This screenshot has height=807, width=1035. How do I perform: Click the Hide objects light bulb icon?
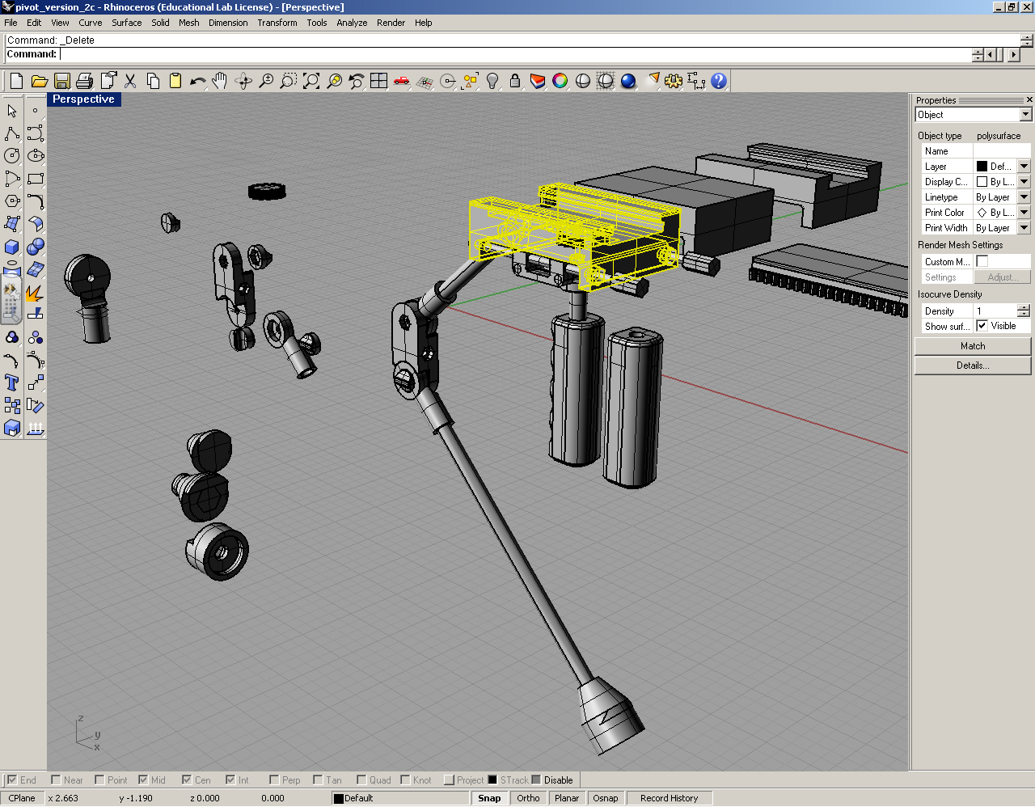(492, 81)
